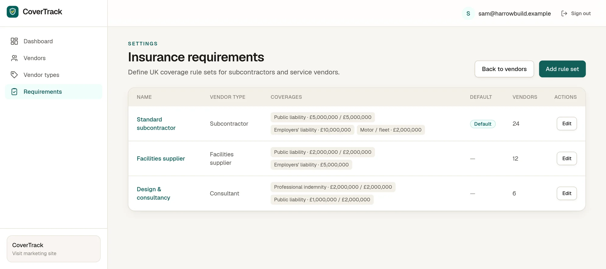The height and width of the screenshot is (269, 606).
Task: Click the Sign out arrow icon
Action: (564, 13)
